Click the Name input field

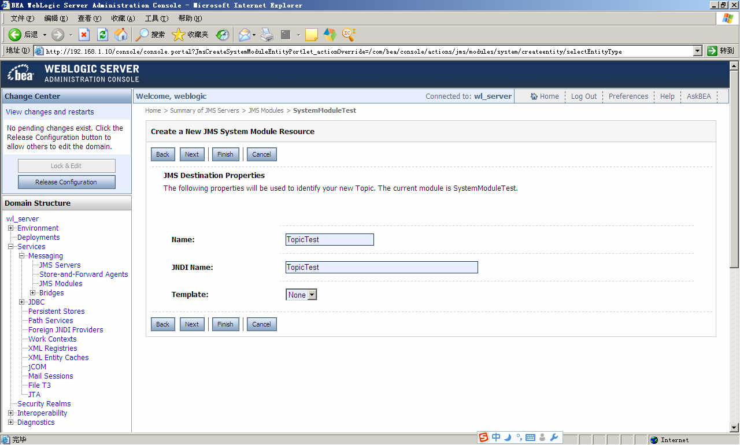click(x=330, y=239)
